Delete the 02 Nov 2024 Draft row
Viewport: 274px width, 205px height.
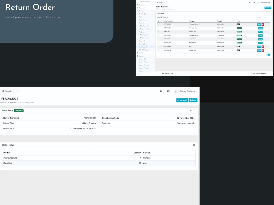coord(263,24)
